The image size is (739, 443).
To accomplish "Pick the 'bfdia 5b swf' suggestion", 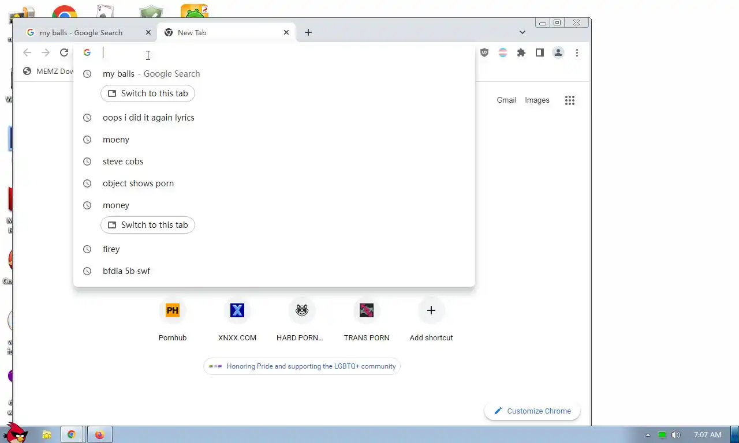I will (x=274, y=271).
